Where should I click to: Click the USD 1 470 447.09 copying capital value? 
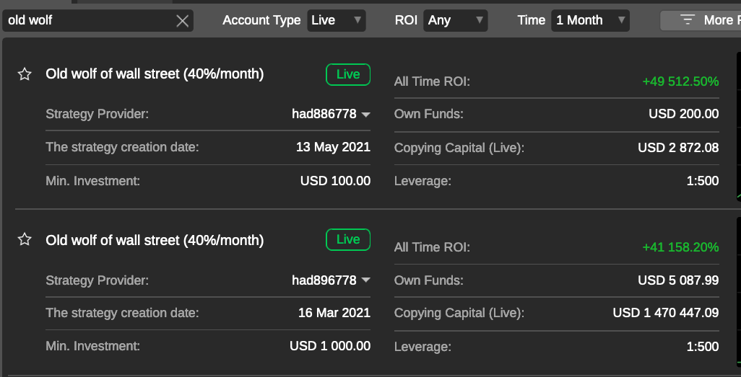[x=666, y=313]
